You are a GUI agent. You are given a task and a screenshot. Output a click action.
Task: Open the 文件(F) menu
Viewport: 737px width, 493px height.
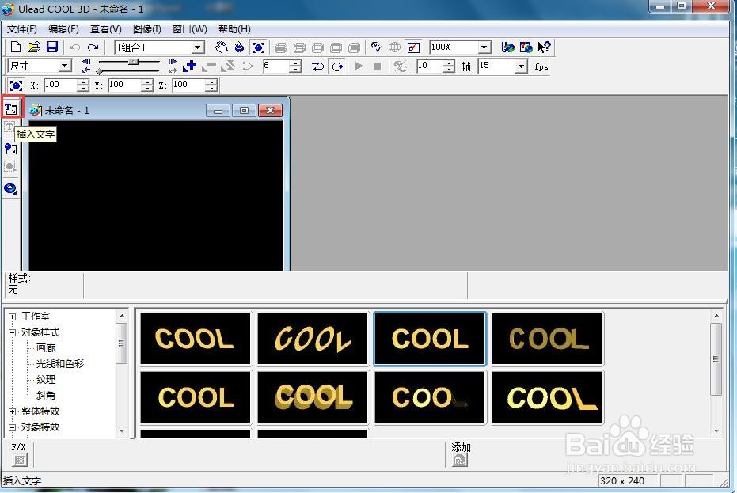click(21, 29)
